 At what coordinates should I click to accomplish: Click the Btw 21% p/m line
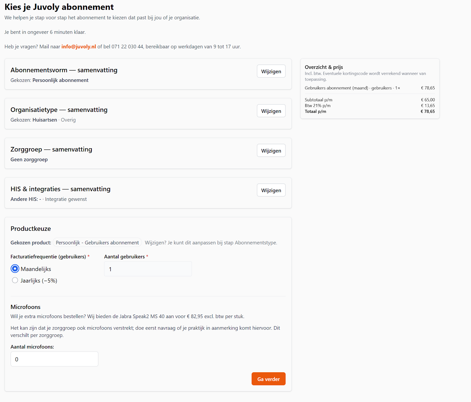(x=369, y=105)
